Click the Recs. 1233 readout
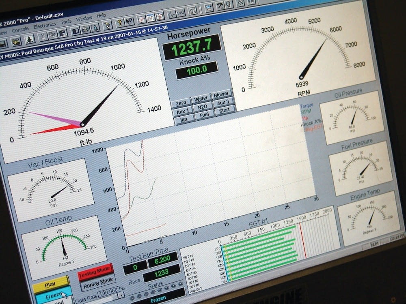The height and width of the screenshot is (304, 406). (162, 272)
